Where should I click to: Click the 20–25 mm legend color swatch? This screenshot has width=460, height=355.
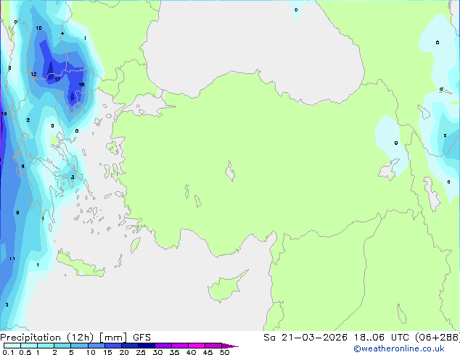[x=129, y=346]
